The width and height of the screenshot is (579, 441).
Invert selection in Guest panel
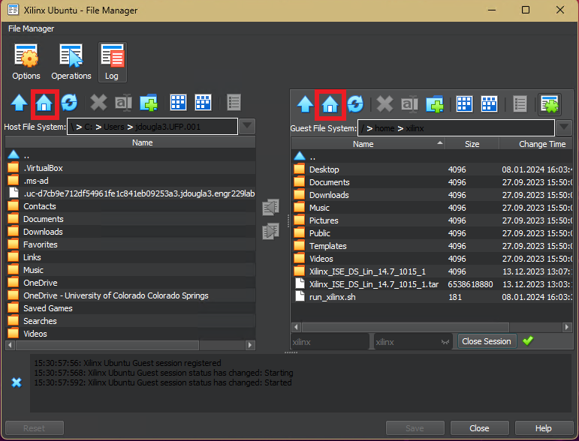(490, 104)
